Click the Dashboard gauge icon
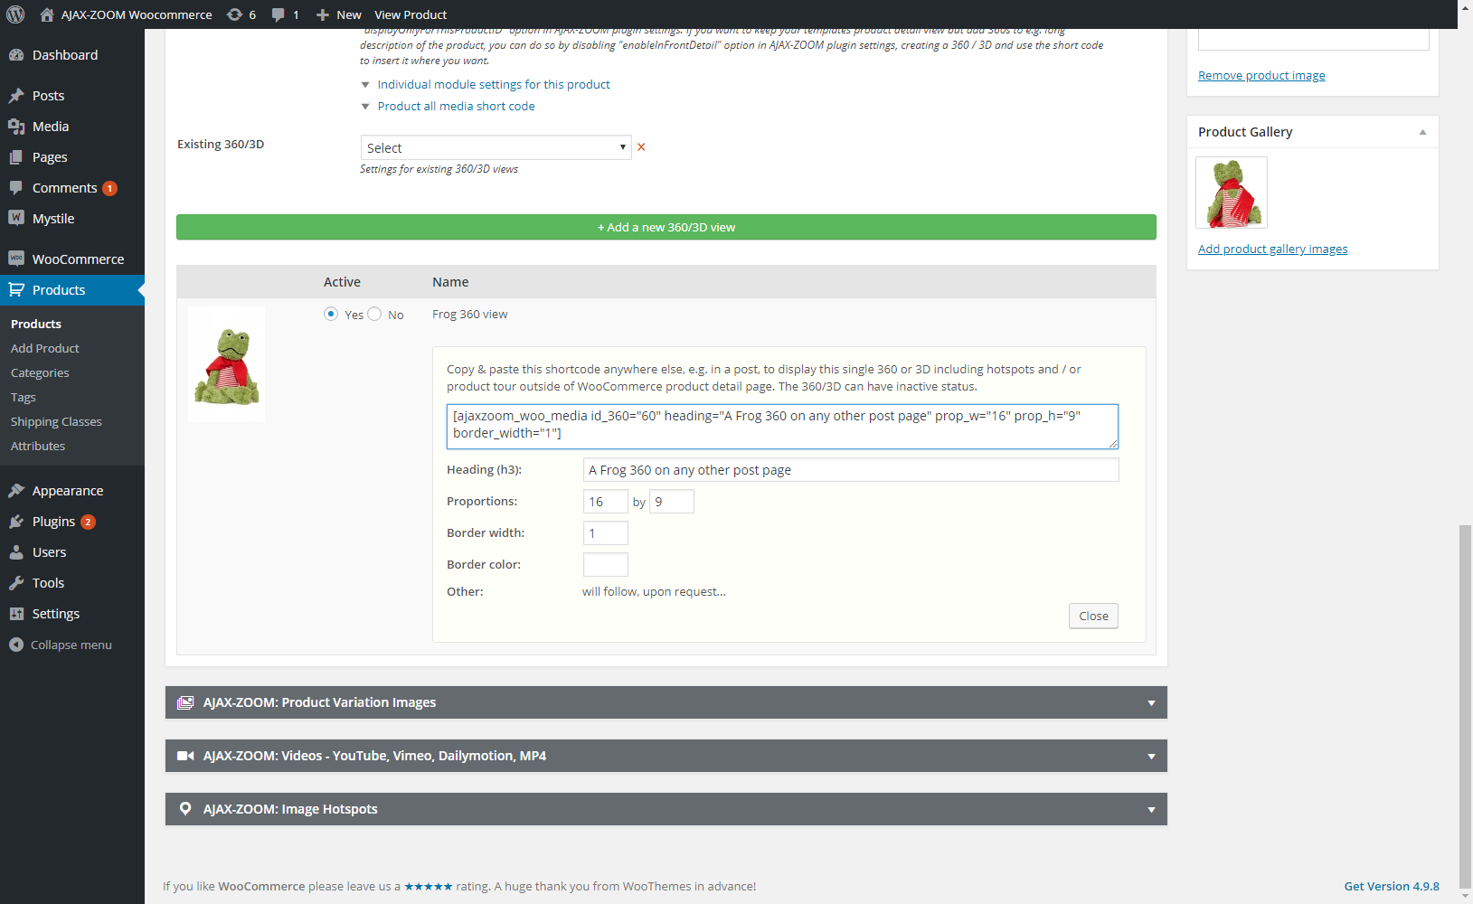Viewport: 1473px width, 904px height. tap(16, 55)
